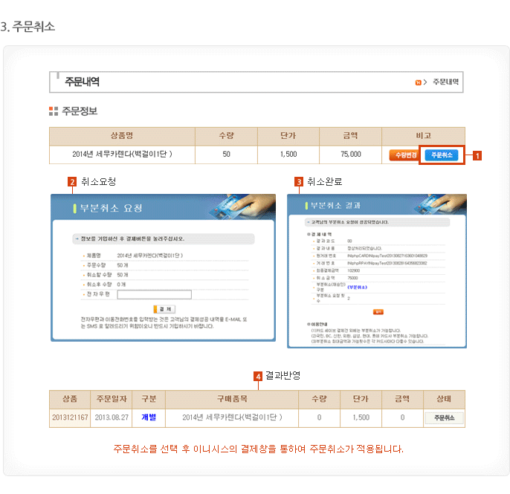Click step marker number 3 취소완료
This screenshot has height=494, width=510.
click(298, 181)
